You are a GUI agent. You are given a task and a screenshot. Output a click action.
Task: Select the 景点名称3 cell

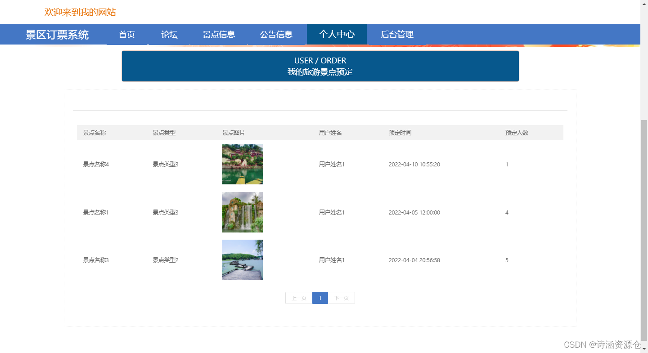pyautogui.click(x=96, y=260)
